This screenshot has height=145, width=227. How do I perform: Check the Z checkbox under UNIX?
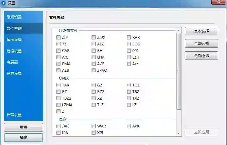(58, 111)
